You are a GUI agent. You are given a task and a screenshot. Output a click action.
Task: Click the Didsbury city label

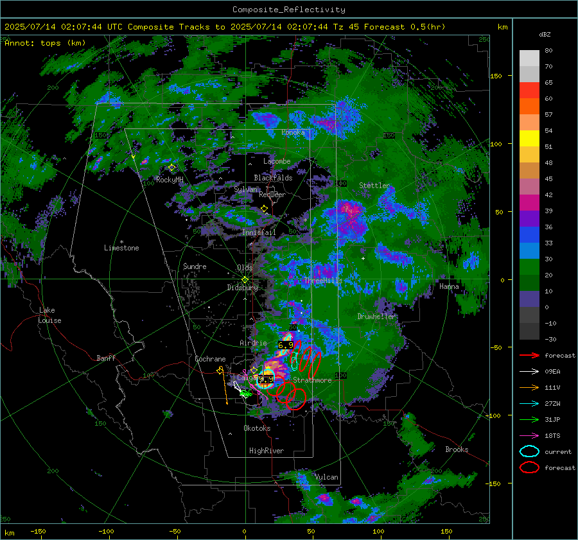tap(242, 288)
